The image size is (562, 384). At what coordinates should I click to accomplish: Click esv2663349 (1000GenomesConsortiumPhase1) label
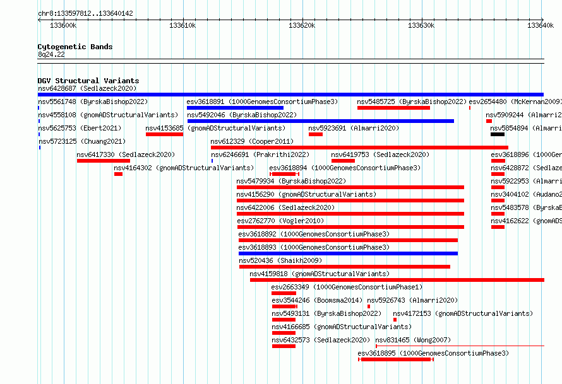(347, 287)
